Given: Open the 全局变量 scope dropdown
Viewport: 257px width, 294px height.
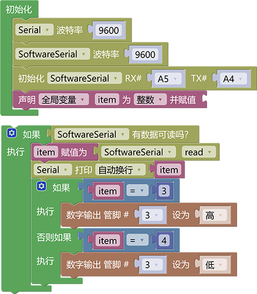Looking at the screenshot, I should click(64, 99).
